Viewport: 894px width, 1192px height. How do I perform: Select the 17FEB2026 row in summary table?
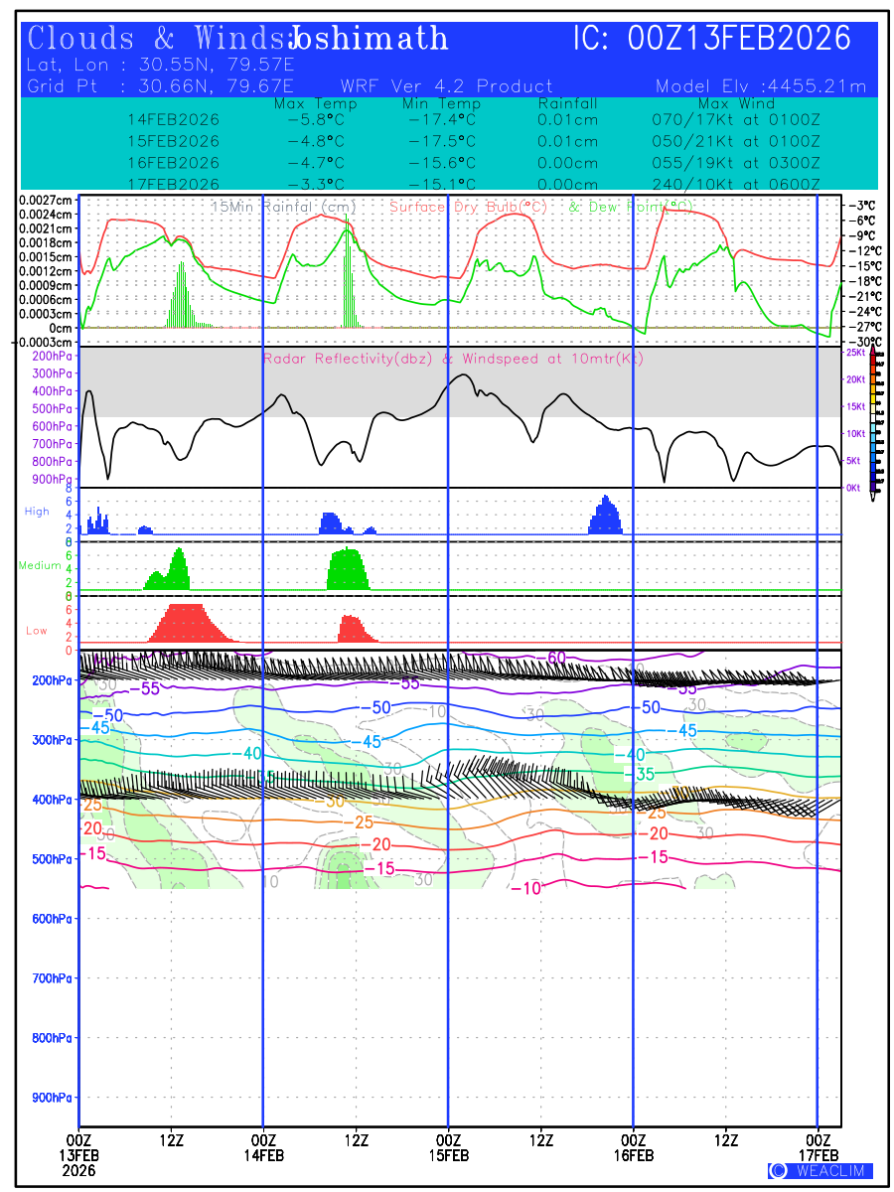pos(174,185)
